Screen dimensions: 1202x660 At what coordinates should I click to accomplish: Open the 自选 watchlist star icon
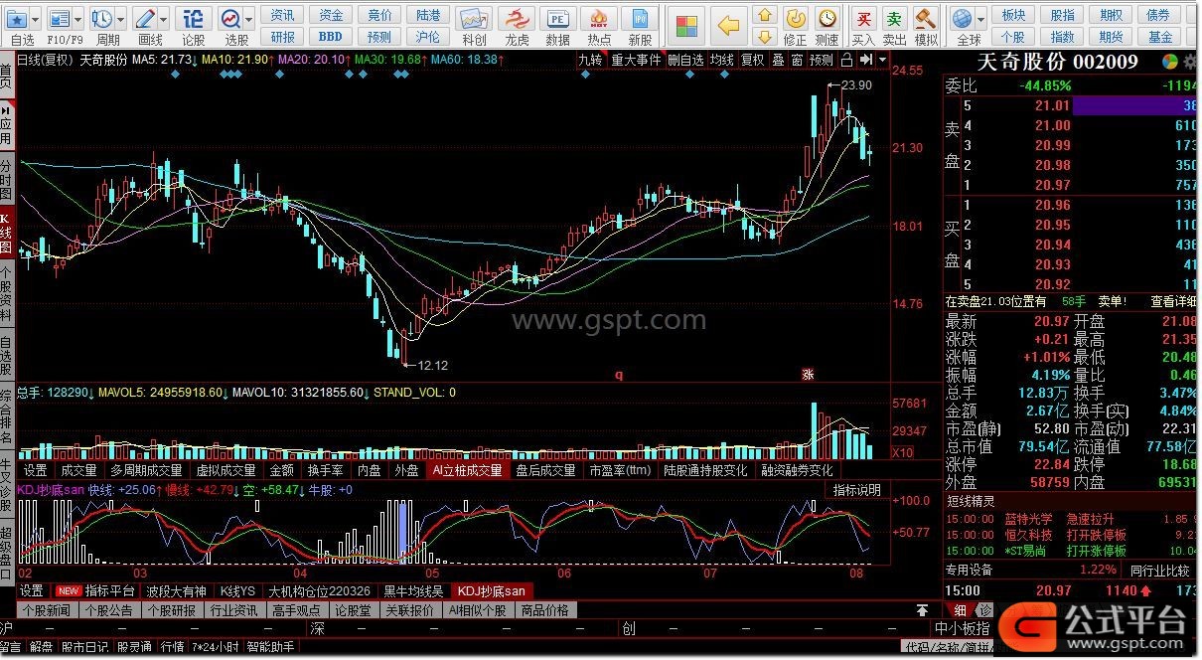[19, 19]
